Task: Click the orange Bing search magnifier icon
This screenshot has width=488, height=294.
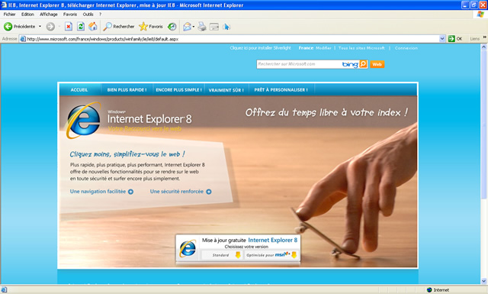Action: (x=363, y=64)
